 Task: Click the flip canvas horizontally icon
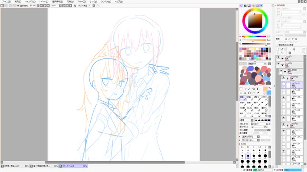tap(75, 6)
